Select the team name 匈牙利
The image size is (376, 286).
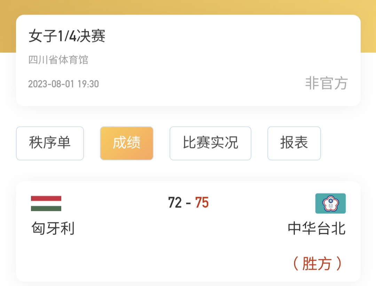[x=53, y=229]
